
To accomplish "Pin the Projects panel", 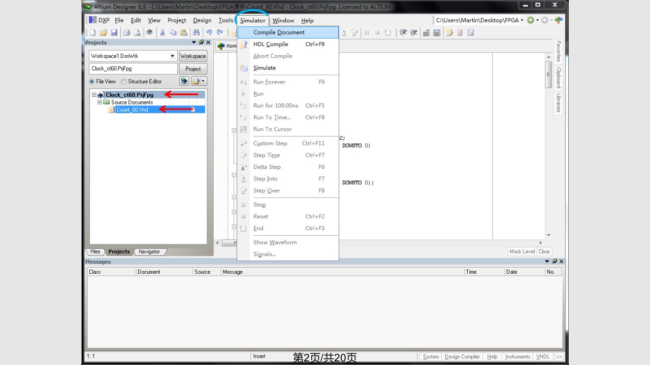I will [x=201, y=43].
